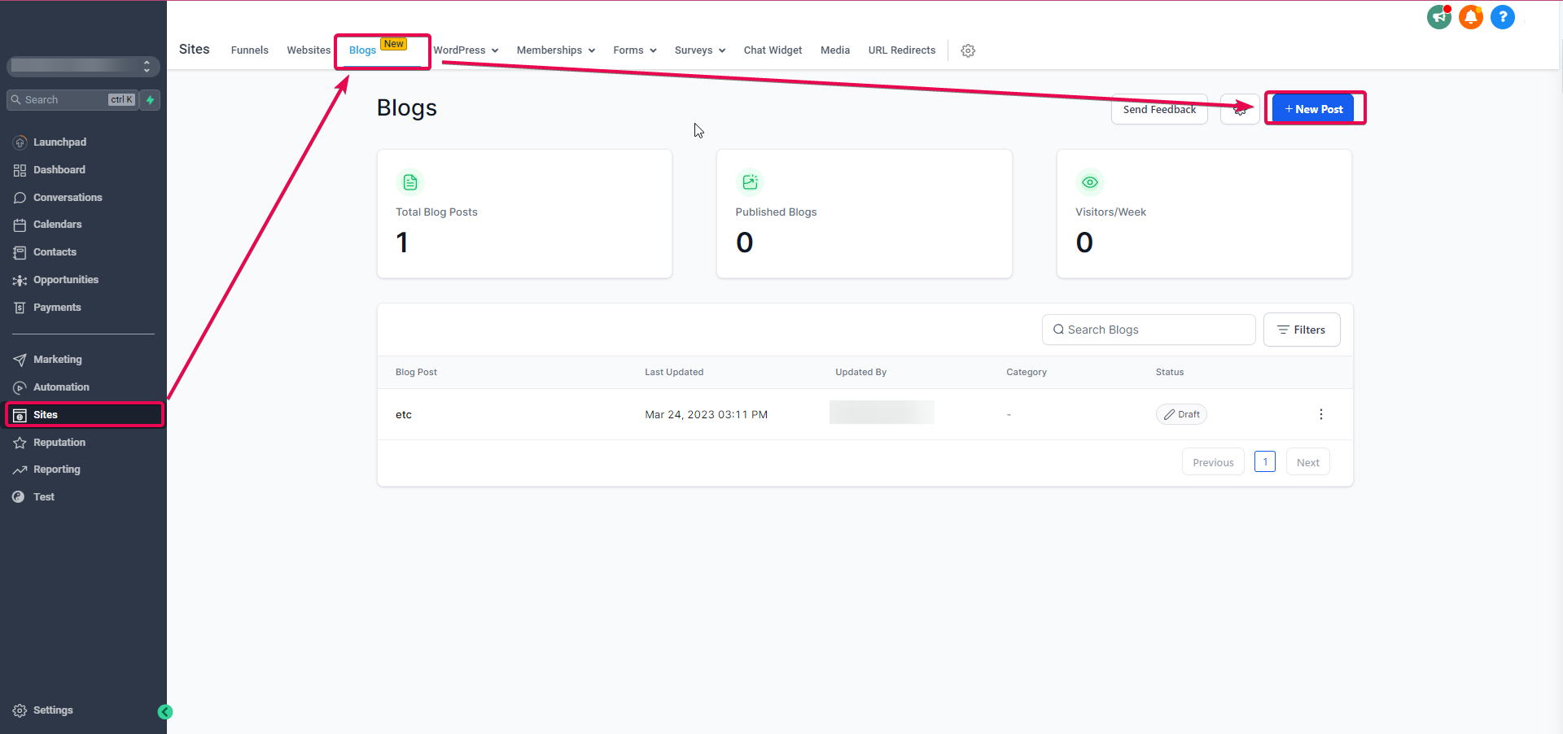1563x734 pixels.
Task: Open the Surveys dropdown menu
Action: [699, 50]
